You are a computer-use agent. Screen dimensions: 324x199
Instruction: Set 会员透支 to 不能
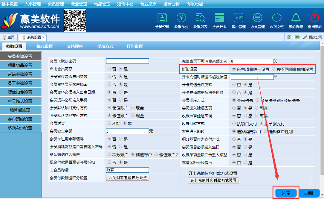[x=110, y=123]
